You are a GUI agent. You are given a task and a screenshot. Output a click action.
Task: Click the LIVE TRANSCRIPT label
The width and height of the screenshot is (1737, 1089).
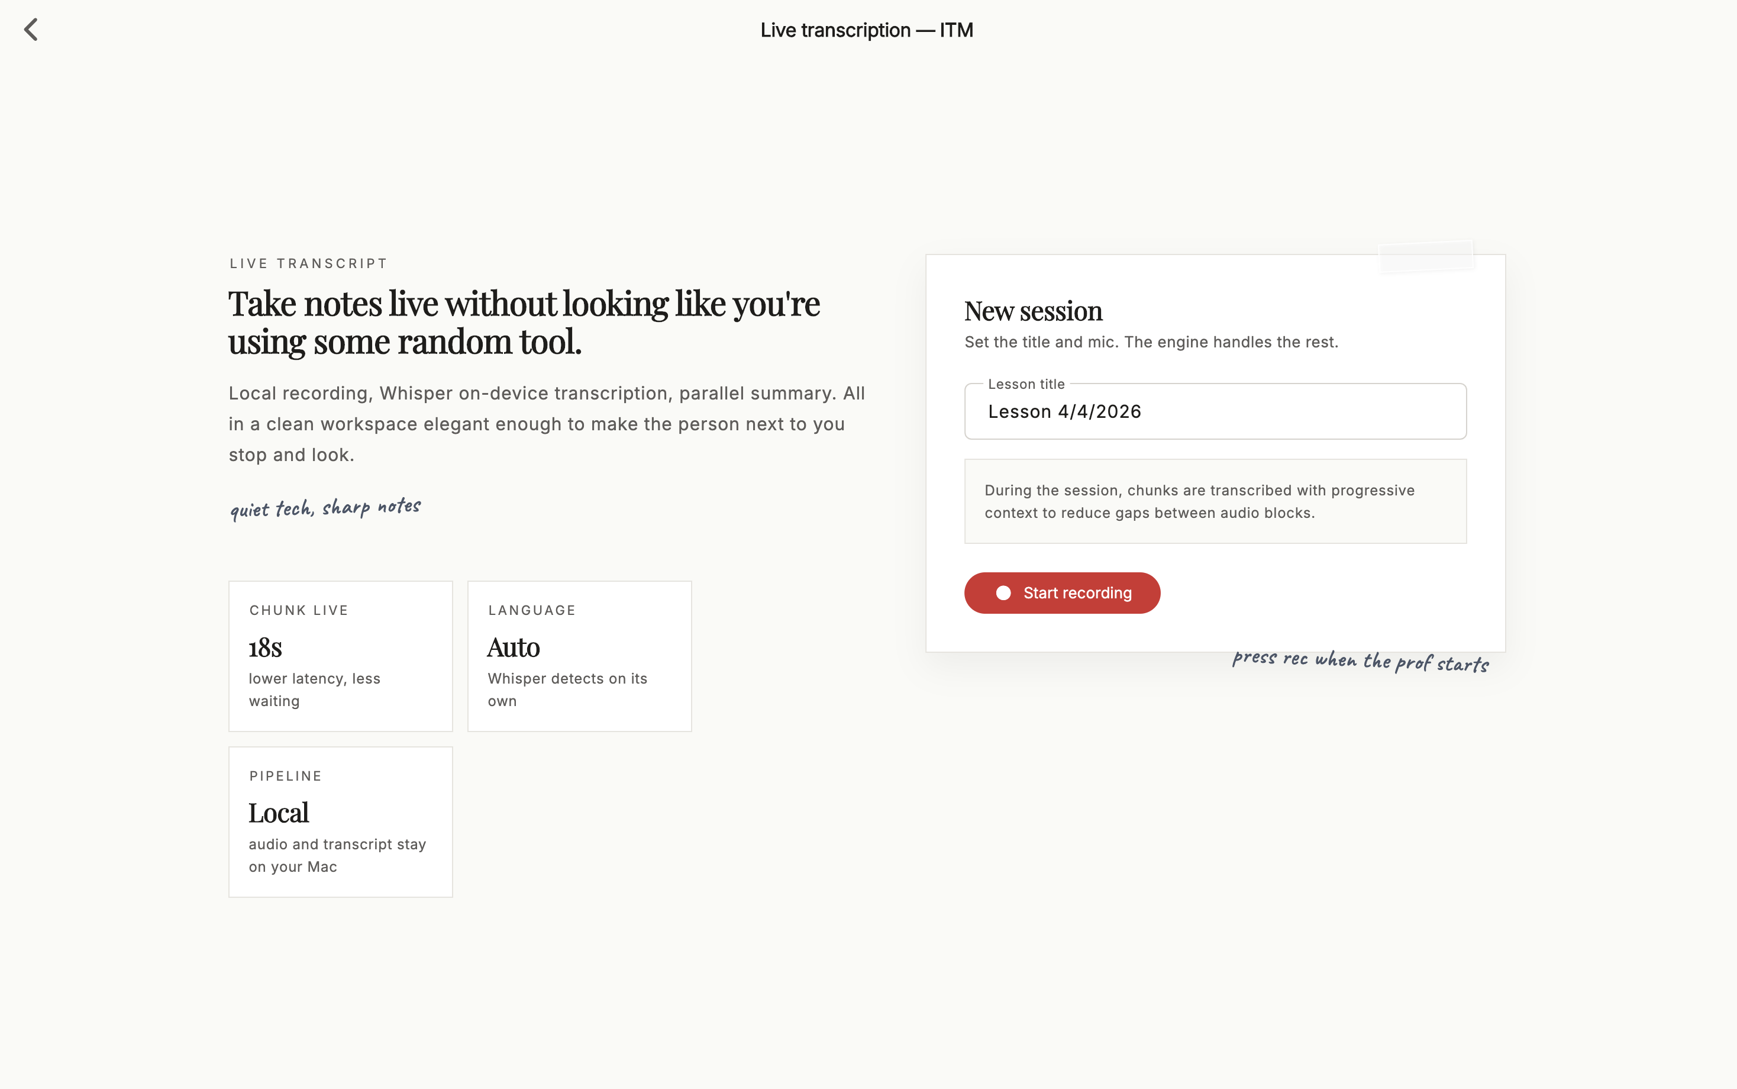tap(308, 263)
